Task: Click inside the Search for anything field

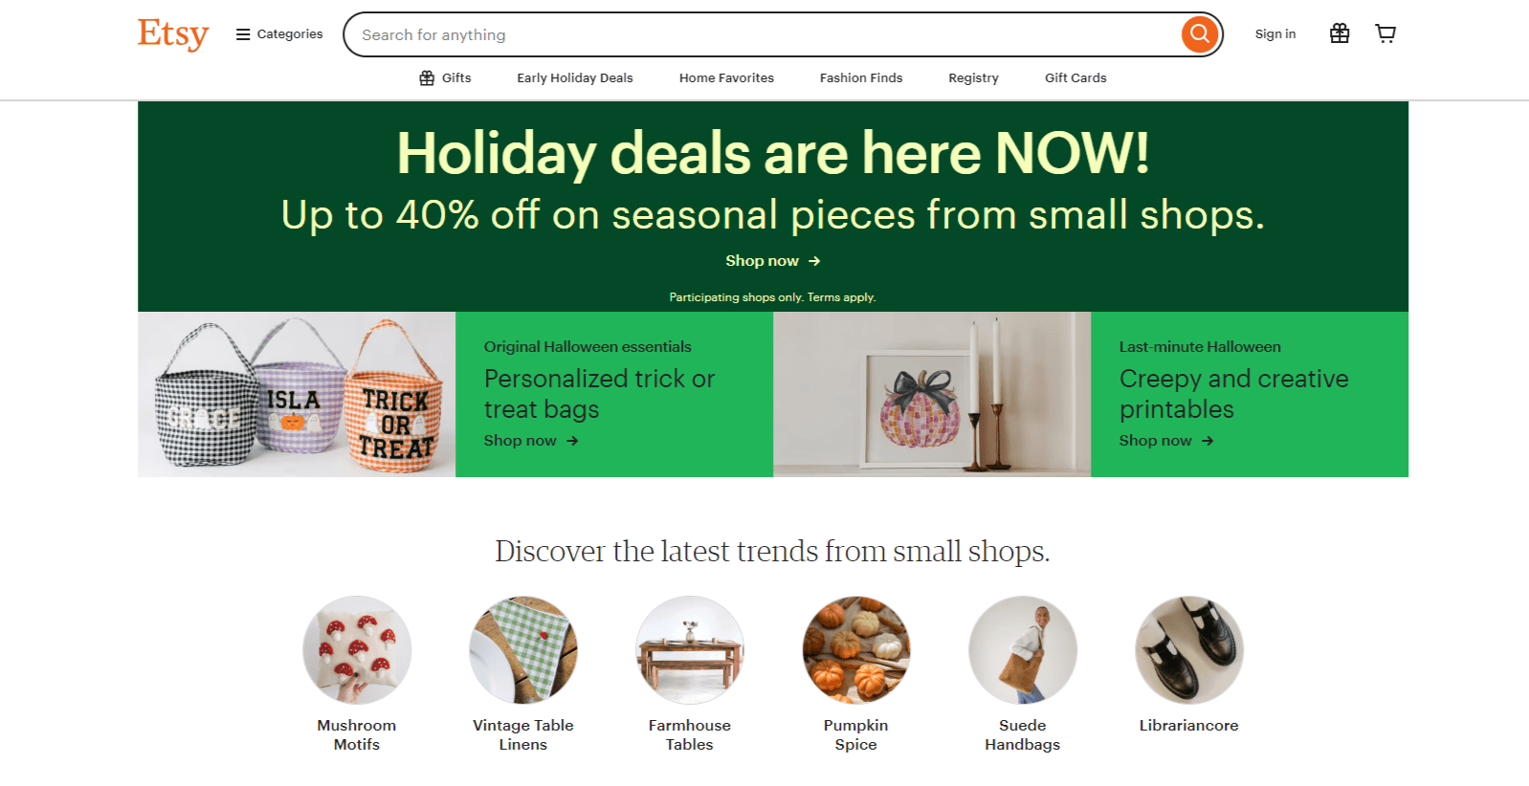Action: click(670, 33)
